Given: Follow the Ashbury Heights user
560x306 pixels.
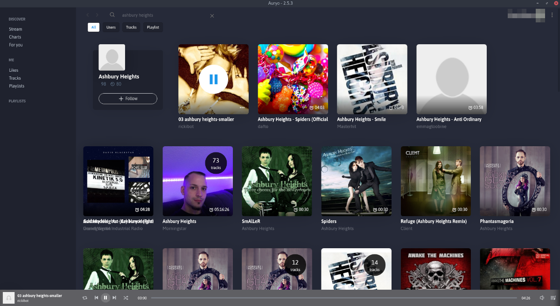Looking at the screenshot, I should [128, 99].
